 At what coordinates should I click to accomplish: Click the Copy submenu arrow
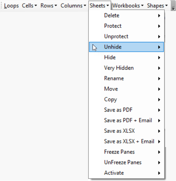pos(159,100)
